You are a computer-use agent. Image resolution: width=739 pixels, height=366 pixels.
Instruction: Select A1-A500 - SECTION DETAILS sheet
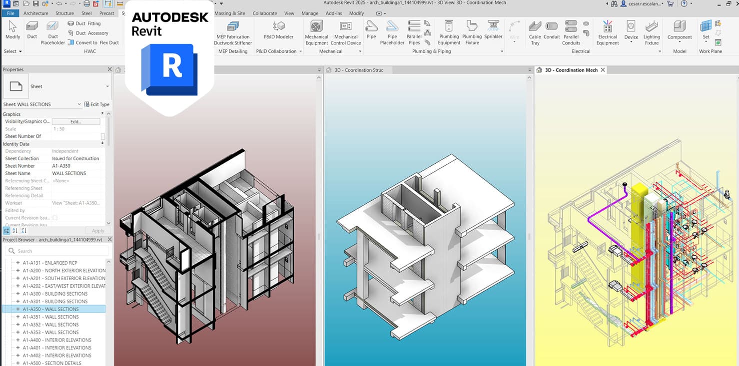52,363
